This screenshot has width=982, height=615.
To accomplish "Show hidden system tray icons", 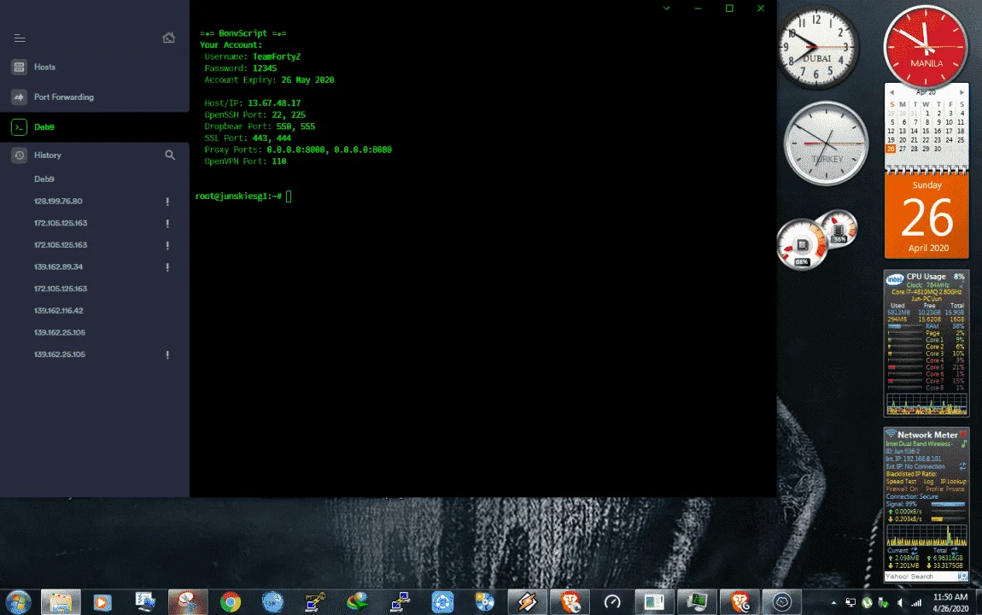I will [833, 603].
